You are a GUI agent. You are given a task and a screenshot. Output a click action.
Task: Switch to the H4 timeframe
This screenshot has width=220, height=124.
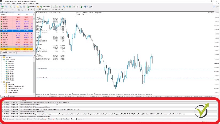[x=53, y=10]
